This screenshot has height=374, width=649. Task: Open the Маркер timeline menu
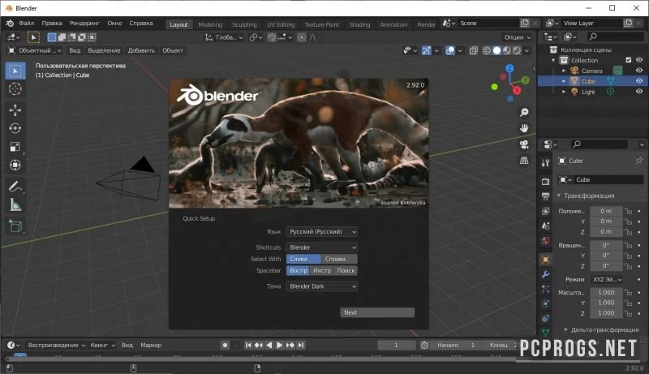[151, 345]
